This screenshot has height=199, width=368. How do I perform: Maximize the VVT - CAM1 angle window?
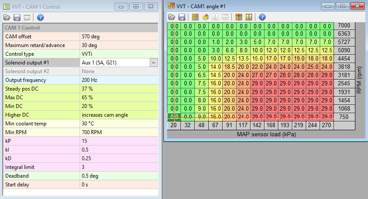coord(342,7)
